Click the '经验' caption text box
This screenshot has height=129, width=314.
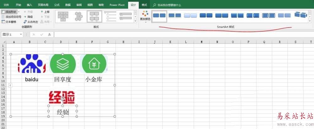pyautogui.click(x=63, y=112)
